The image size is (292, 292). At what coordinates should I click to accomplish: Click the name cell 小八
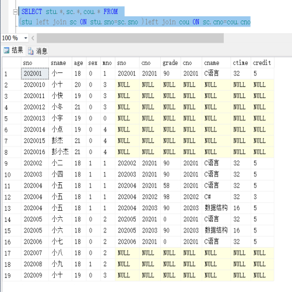coord(60,253)
